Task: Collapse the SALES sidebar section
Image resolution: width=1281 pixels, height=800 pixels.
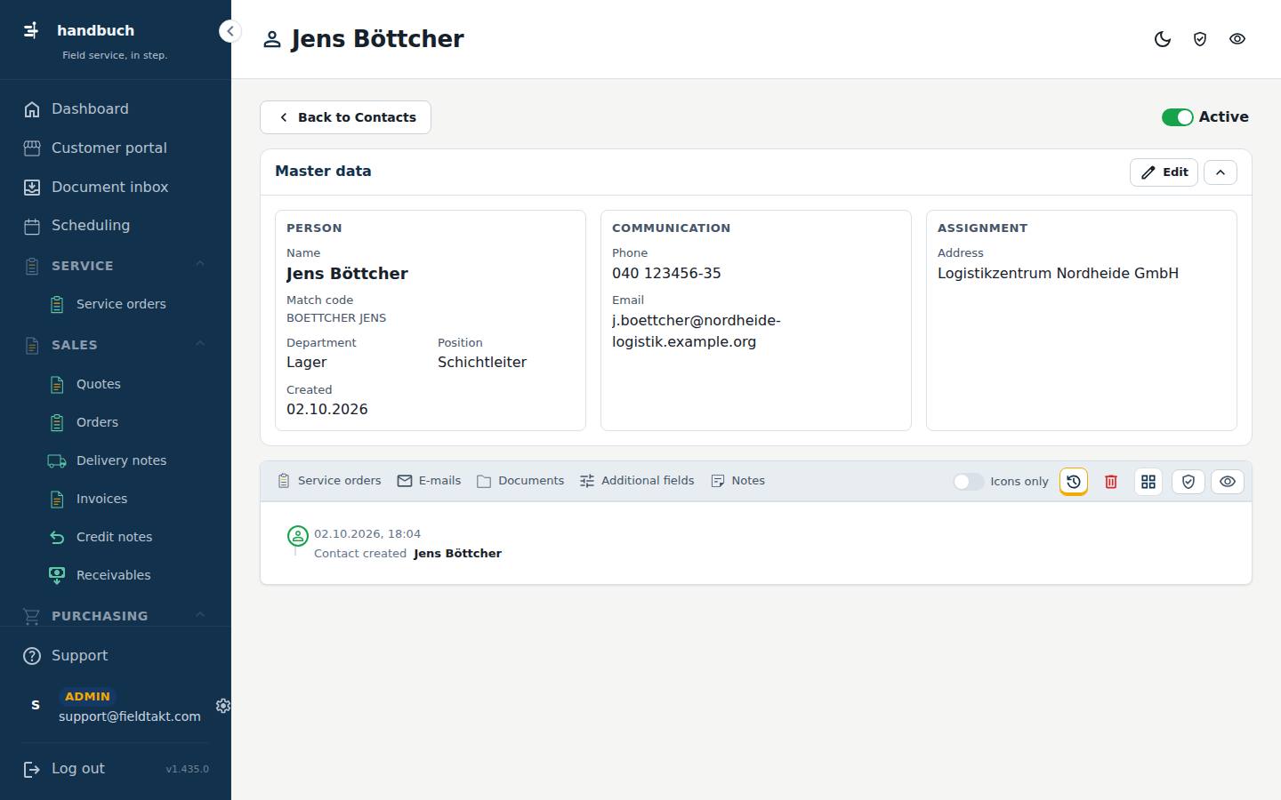Action: coord(200,343)
